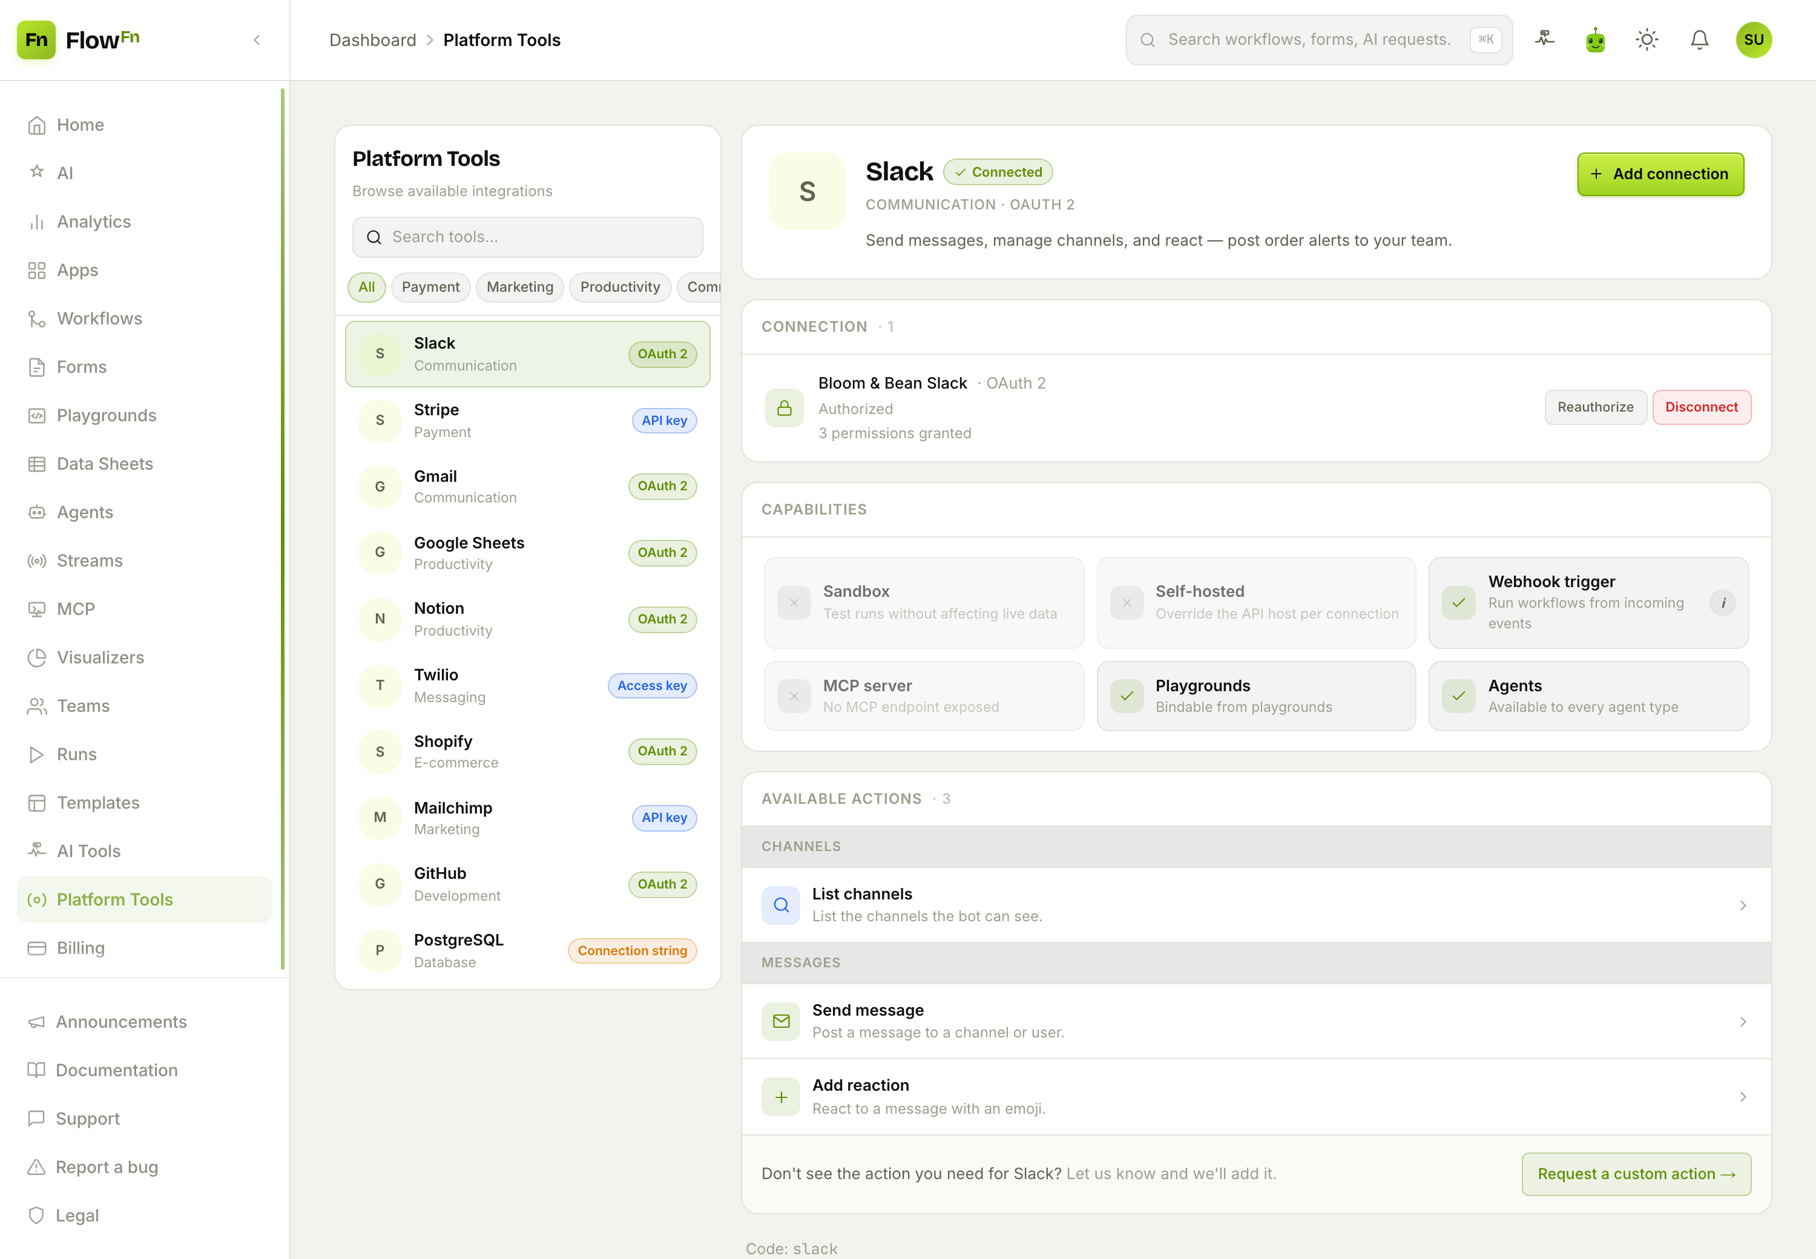This screenshot has width=1816, height=1259.
Task: Click the Agents robot icon
Action: point(36,513)
